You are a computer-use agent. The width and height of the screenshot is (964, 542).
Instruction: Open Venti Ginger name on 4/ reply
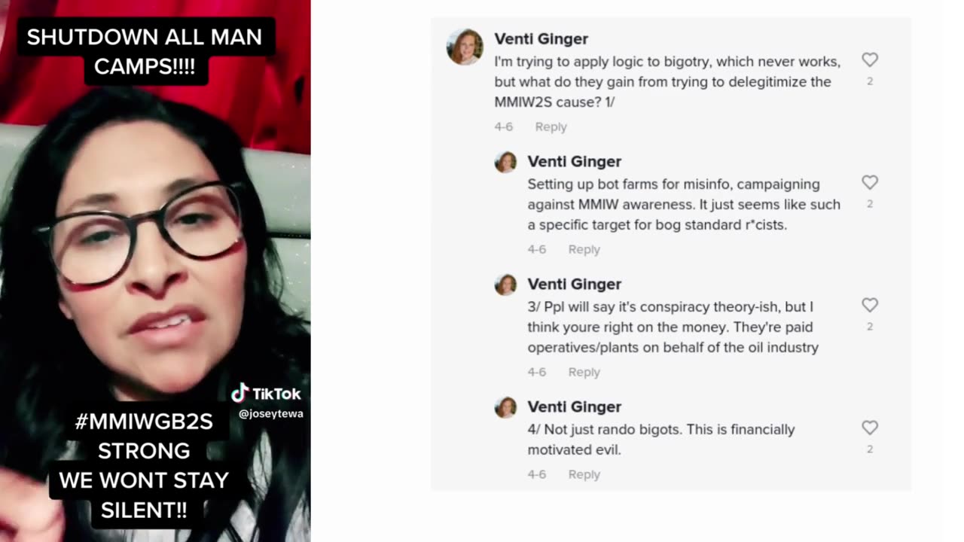574,407
